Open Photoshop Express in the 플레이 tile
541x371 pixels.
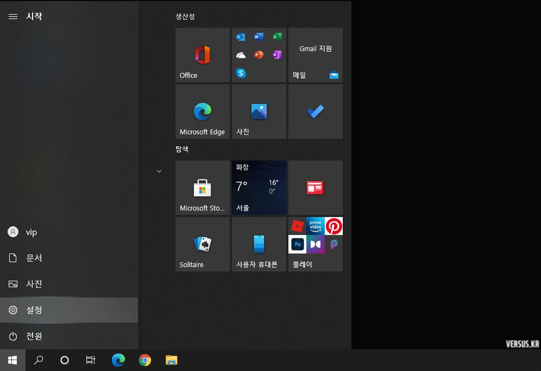(x=297, y=245)
